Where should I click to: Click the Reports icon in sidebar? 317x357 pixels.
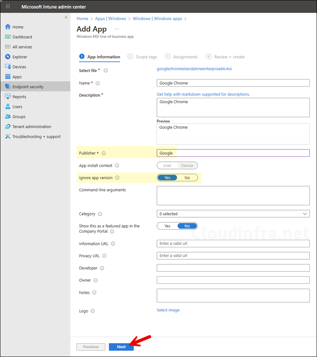8,96
